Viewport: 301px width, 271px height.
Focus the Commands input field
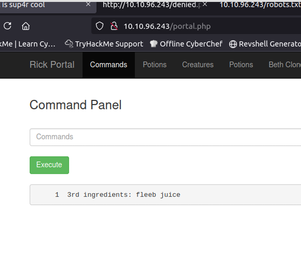click(x=165, y=137)
